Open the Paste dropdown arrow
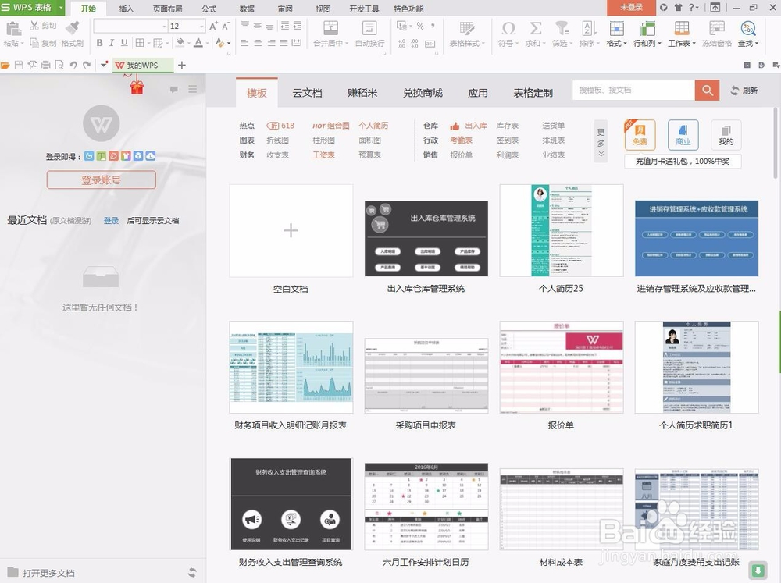Image resolution: width=781 pixels, height=583 pixels. coord(22,44)
